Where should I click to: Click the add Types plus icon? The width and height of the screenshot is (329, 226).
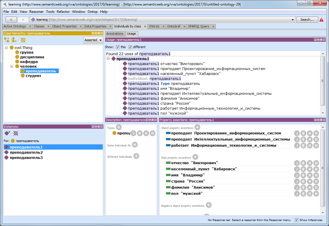(x=119, y=127)
